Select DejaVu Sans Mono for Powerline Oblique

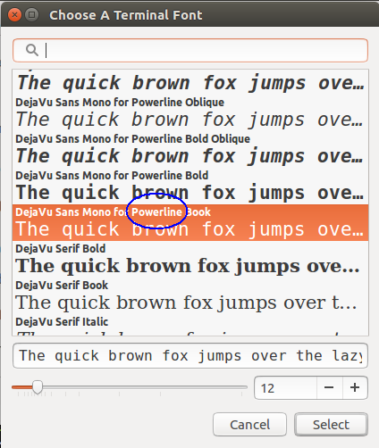[x=190, y=113]
